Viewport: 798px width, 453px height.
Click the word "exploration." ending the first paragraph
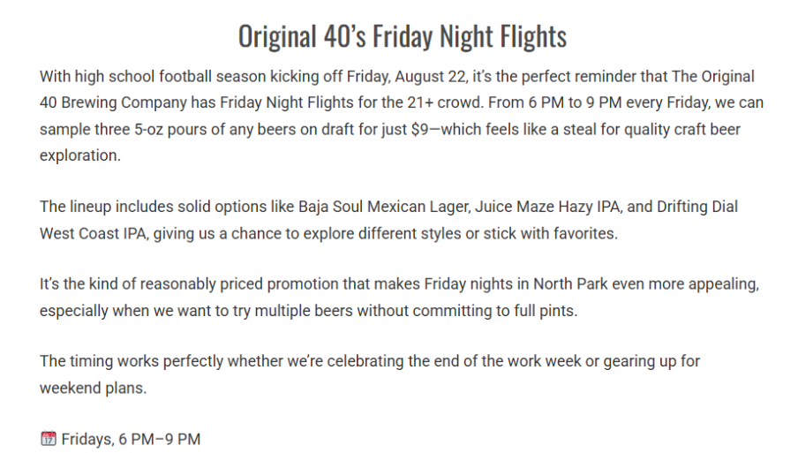tap(80, 155)
